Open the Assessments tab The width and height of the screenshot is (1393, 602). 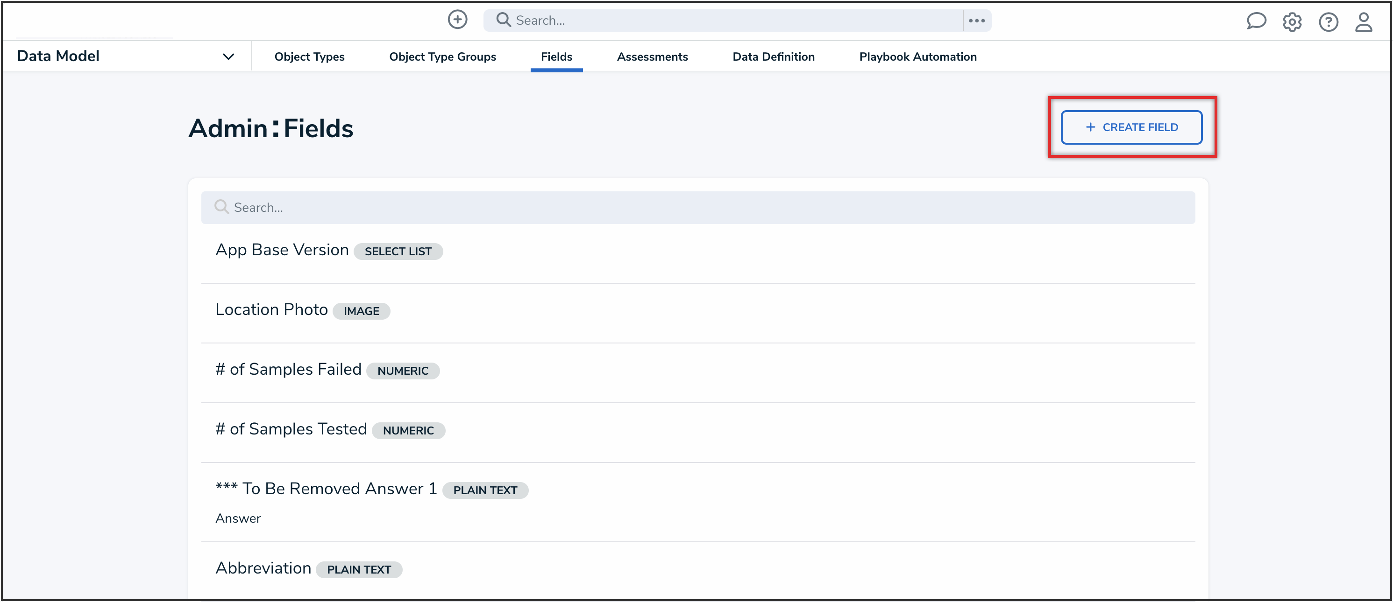point(652,56)
